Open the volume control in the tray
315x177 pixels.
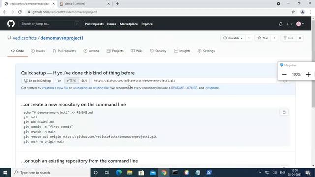275,173
